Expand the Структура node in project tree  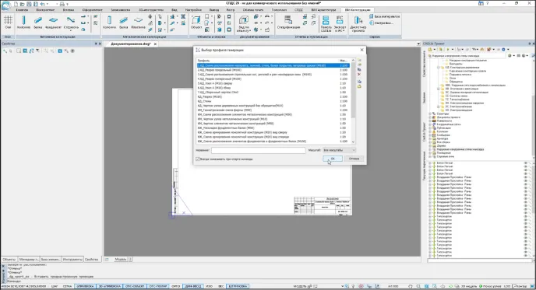(430, 114)
